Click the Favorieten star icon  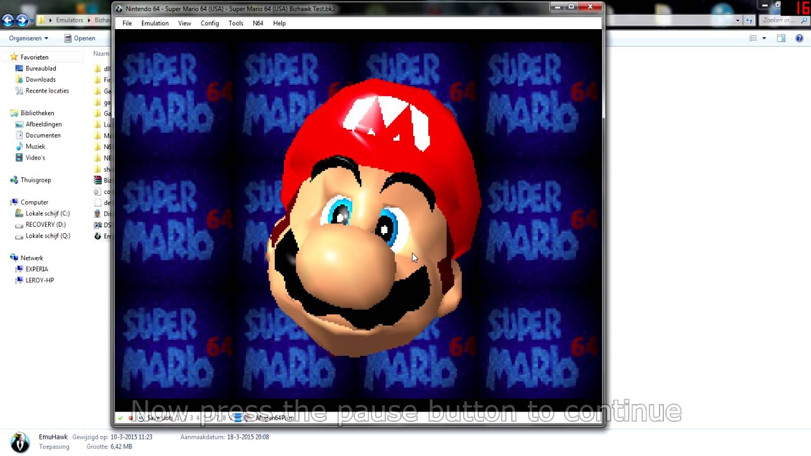[x=14, y=57]
